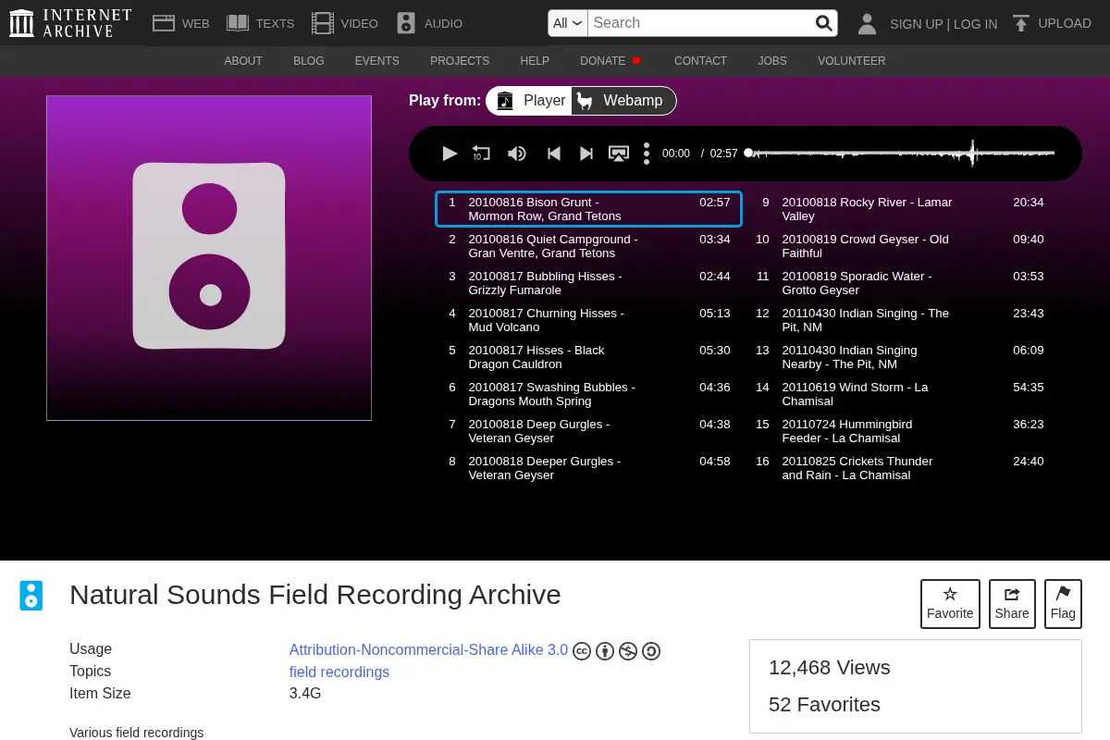Open the Contact menu item
Screen dimensions: 1110x740
[700, 61]
